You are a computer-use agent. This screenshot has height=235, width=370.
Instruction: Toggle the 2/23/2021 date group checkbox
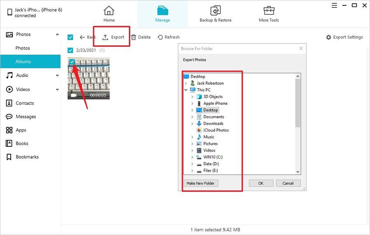pyautogui.click(x=70, y=50)
